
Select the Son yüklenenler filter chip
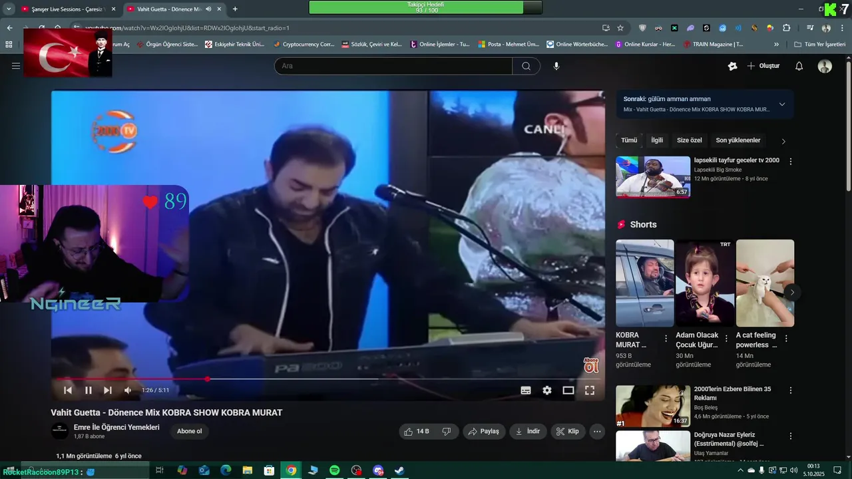[x=738, y=140]
